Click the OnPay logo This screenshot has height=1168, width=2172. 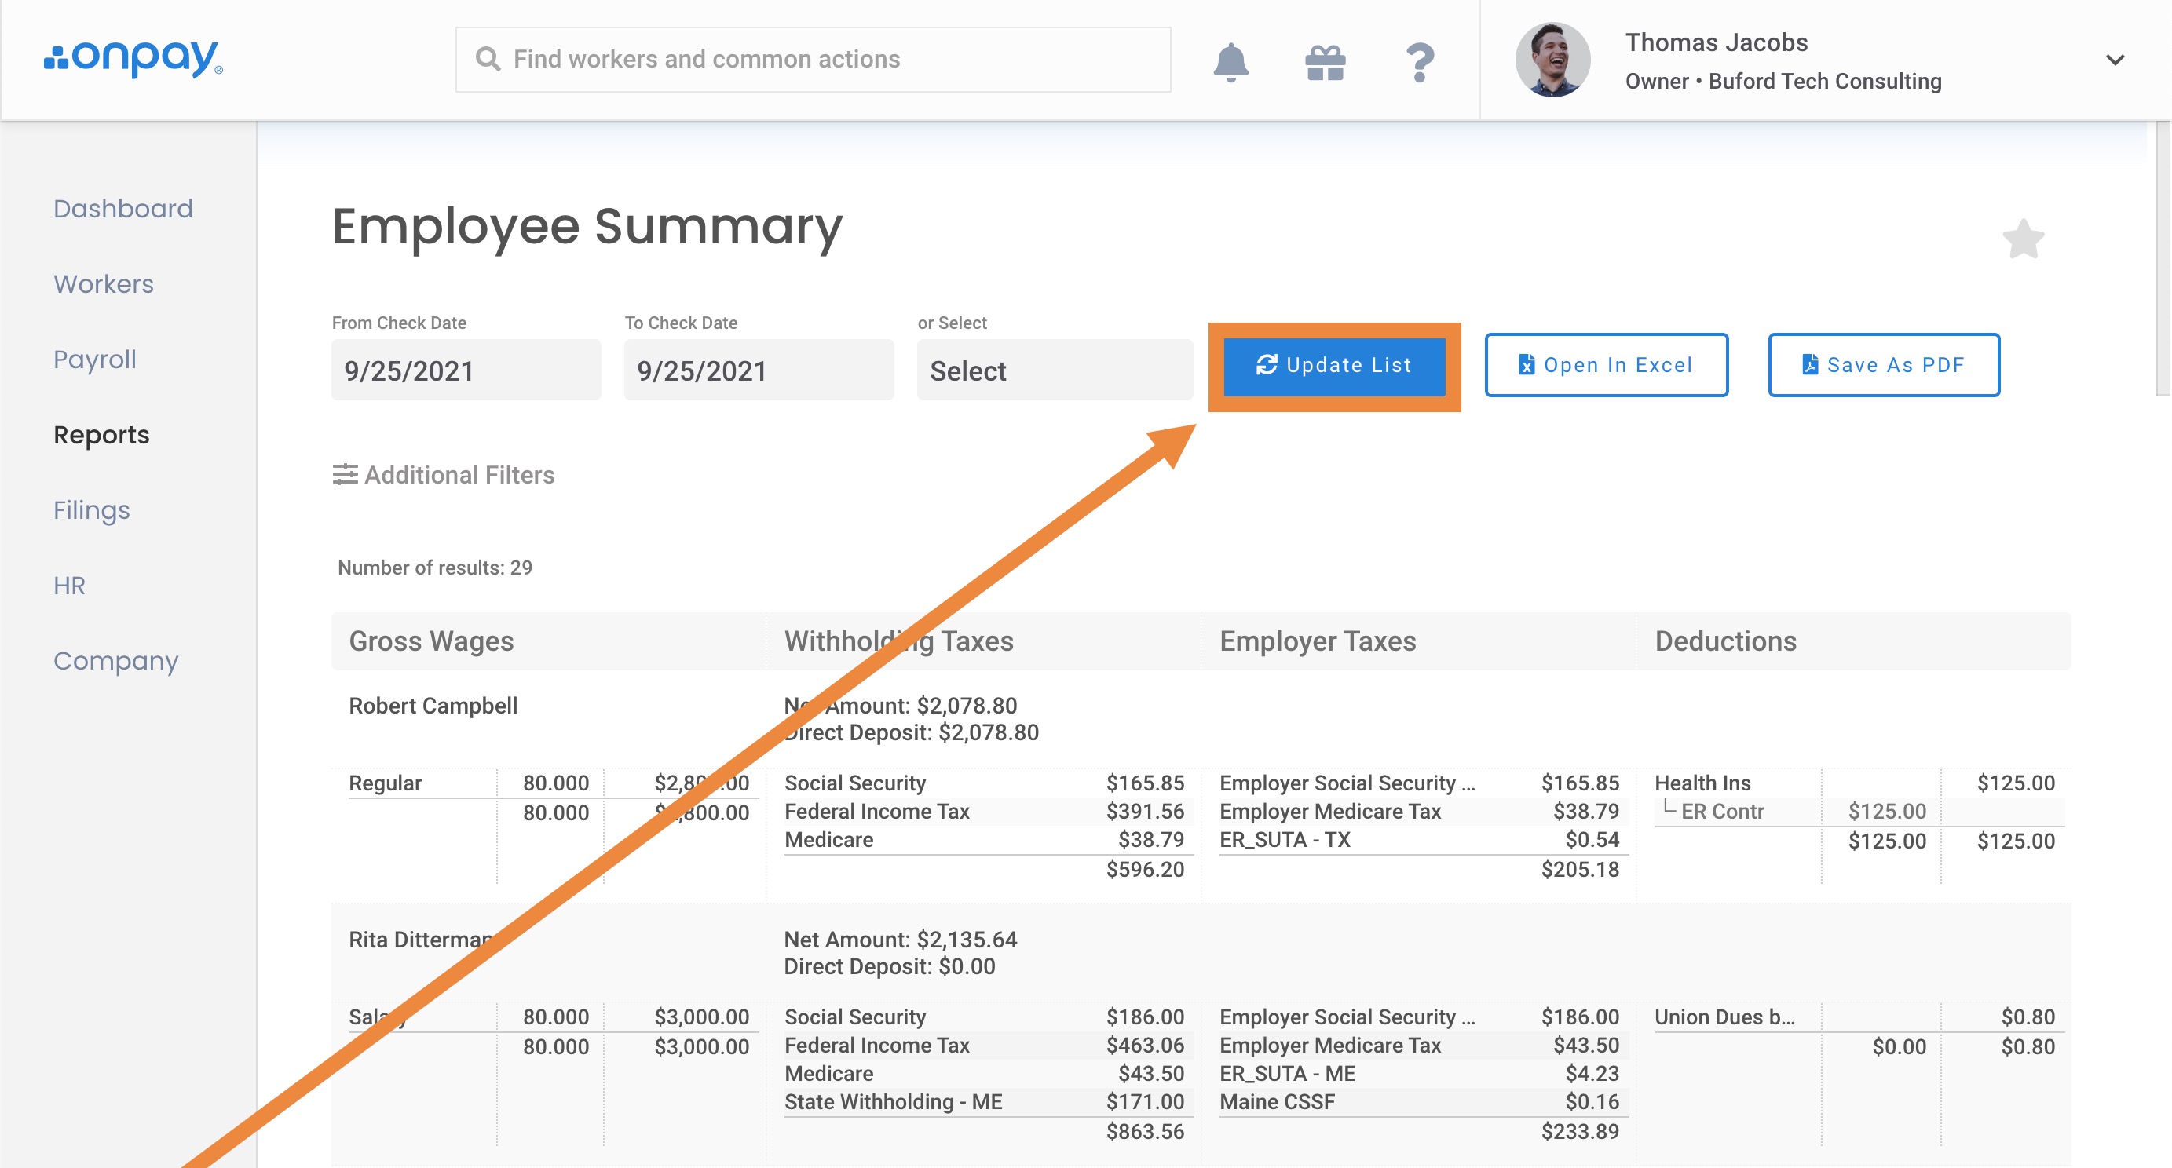(133, 59)
